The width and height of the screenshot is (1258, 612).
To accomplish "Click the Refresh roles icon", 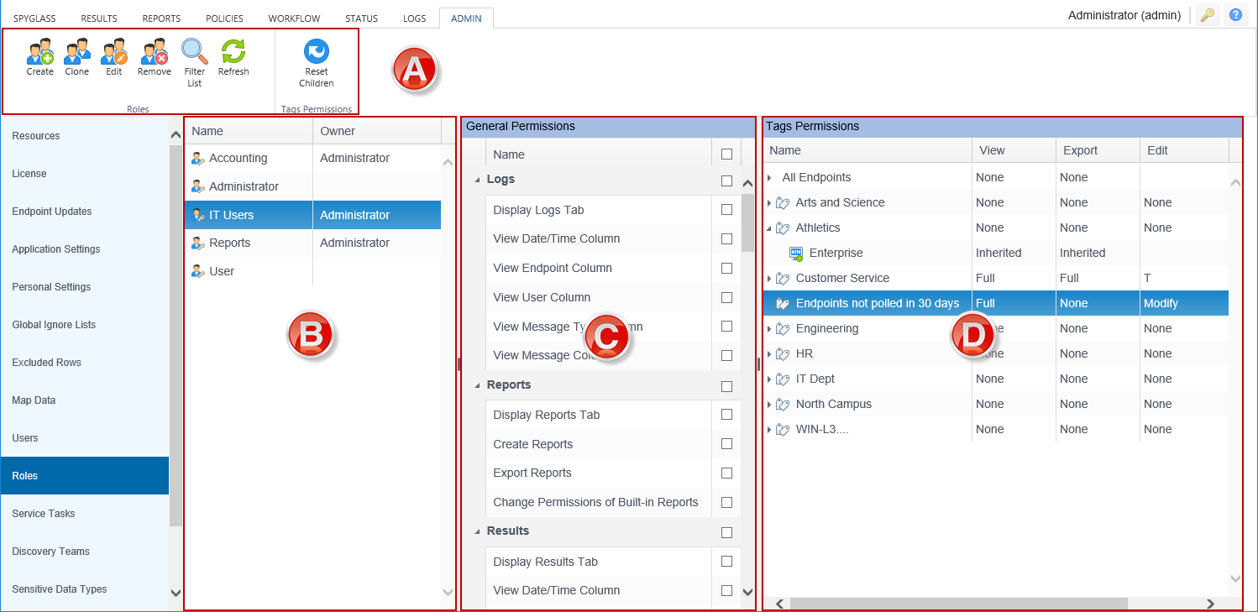I will pyautogui.click(x=233, y=53).
